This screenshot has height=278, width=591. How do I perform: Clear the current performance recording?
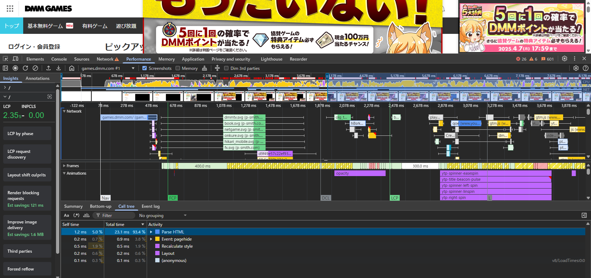[x=35, y=68]
